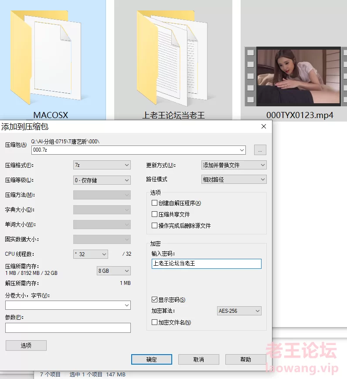Viewport: 347px width, 379px height.
Task: Confirm with the 确定 button
Action: click(152, 359)
